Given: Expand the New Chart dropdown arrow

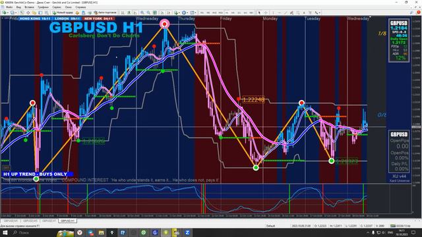Looking at the screenshot, I should [8, 13].
